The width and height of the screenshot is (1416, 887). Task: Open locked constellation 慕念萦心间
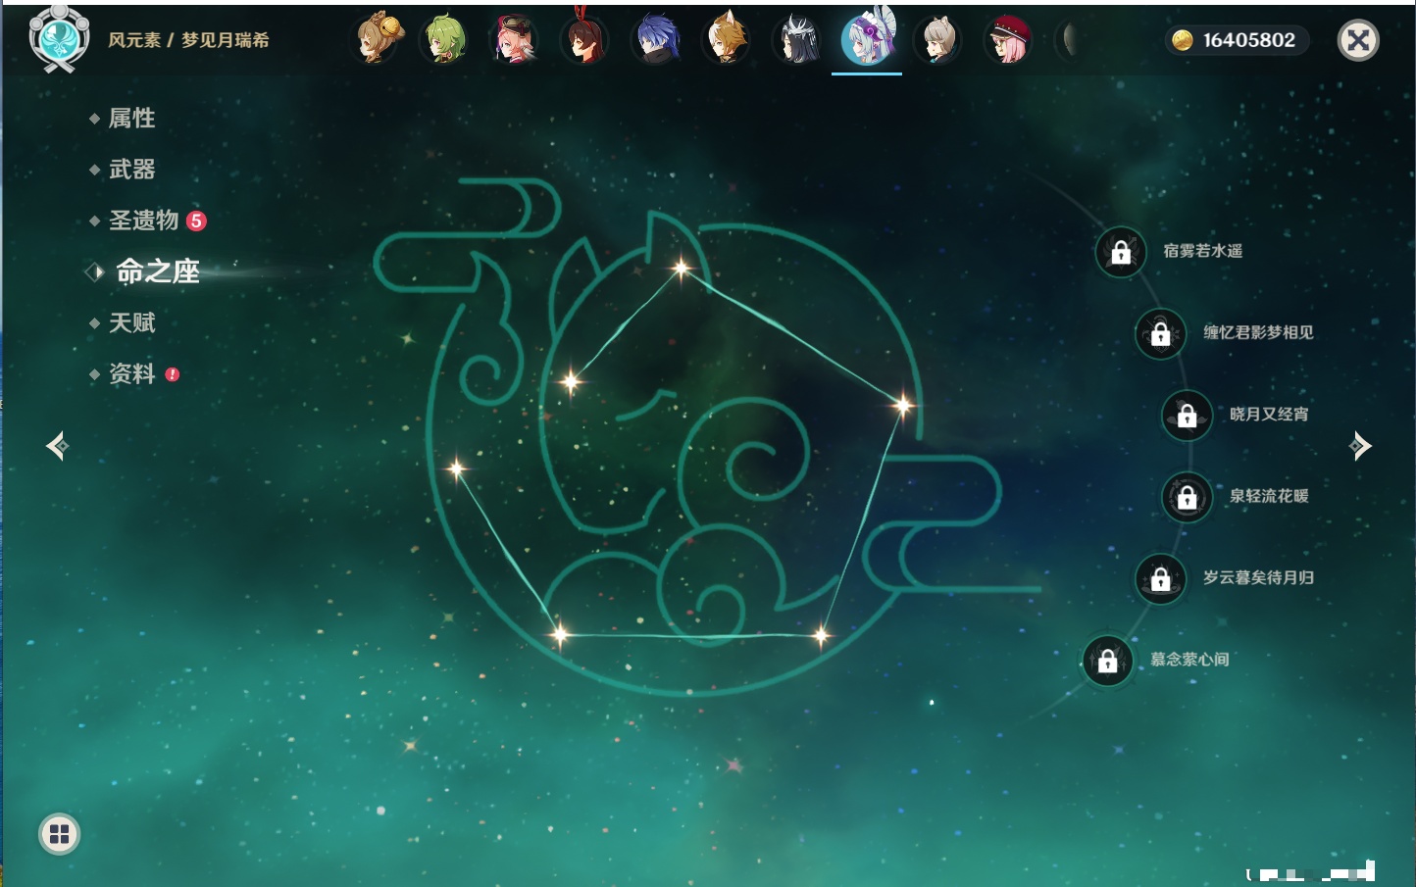coord(1107,661)
